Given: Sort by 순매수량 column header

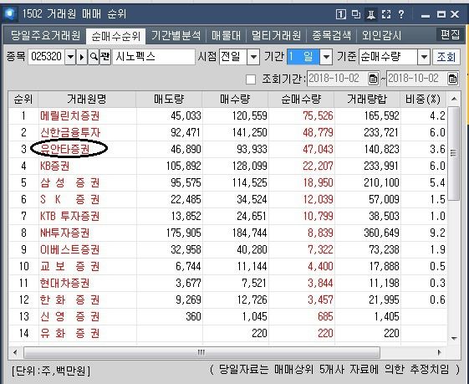Looking at the screenshot, I should point(301,99).
